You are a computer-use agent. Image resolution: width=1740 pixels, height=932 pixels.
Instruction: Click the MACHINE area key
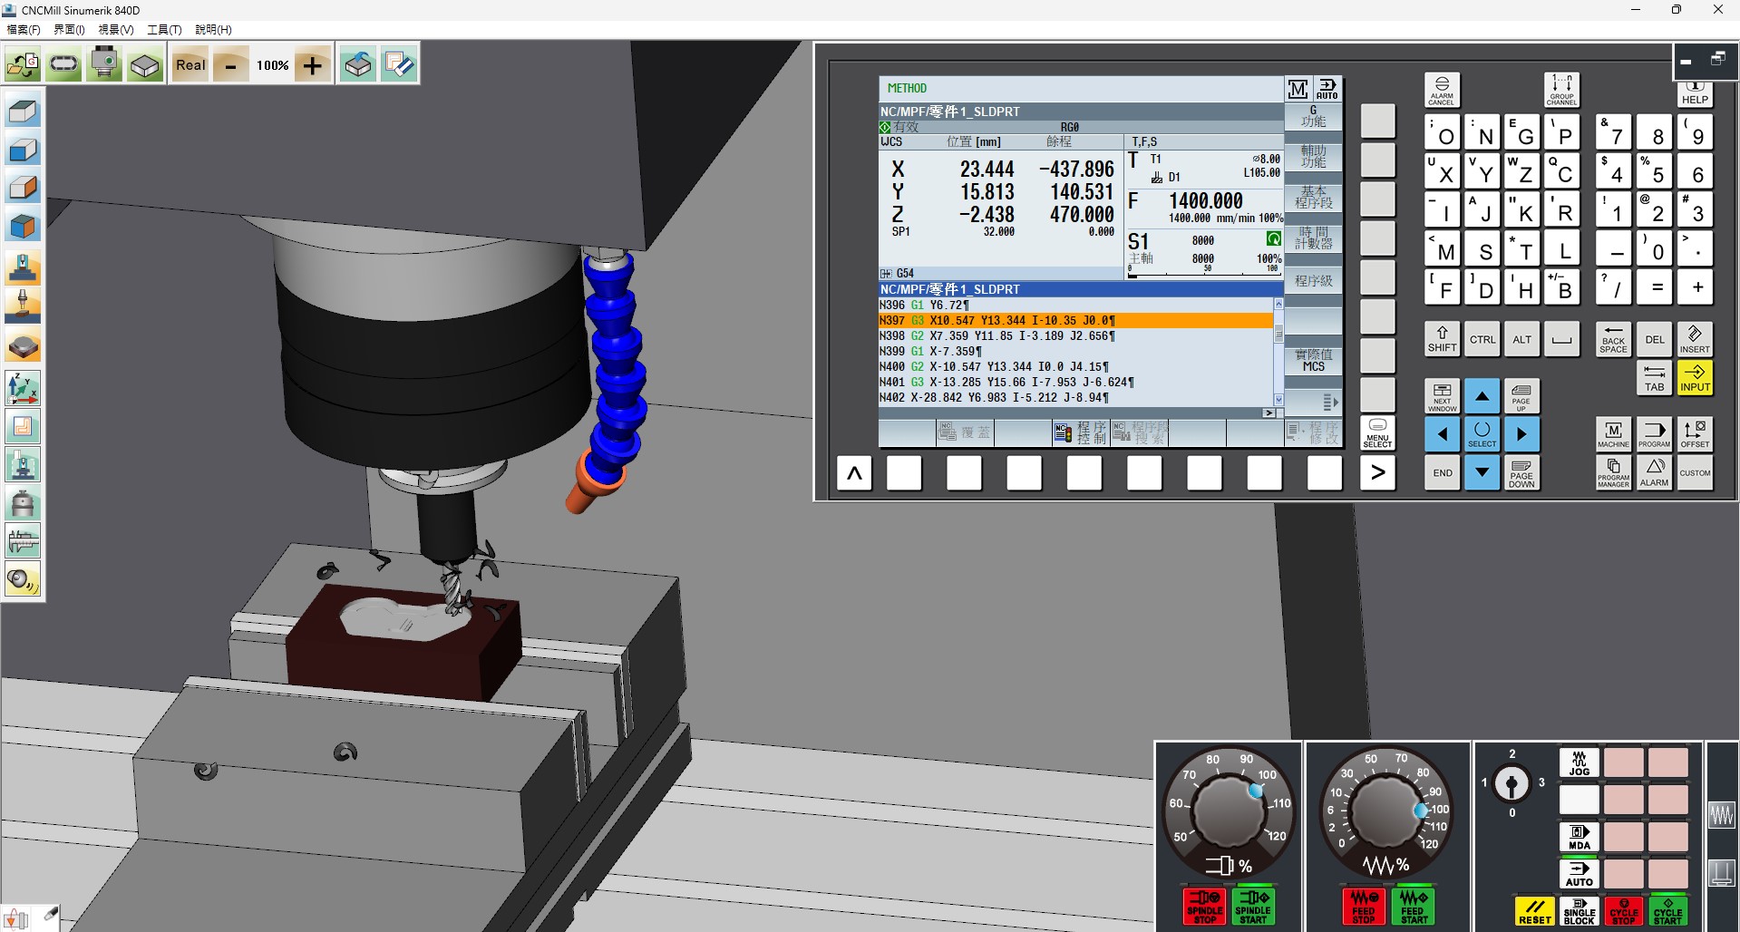[1613, 435]
